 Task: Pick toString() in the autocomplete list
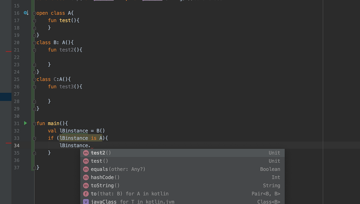point(182,186)
